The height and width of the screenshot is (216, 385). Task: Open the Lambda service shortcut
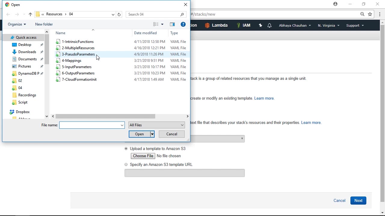[216, 25]
